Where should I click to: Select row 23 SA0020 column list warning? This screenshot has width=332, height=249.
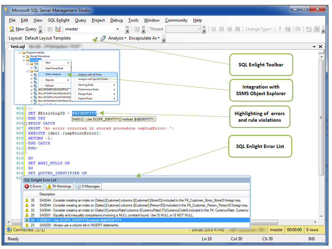coord(137,225)
